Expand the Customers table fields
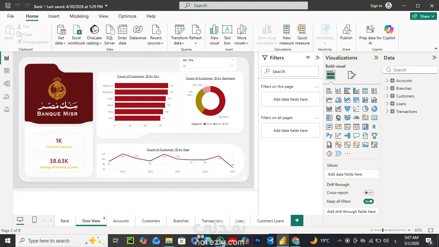The image size is (439, 247). (387, 96)
